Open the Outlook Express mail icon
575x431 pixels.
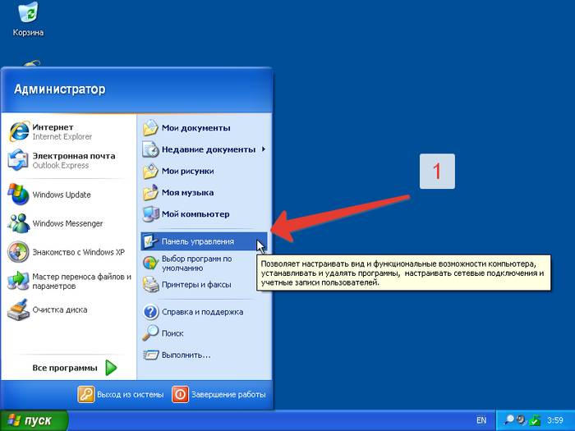pos(18,160)
